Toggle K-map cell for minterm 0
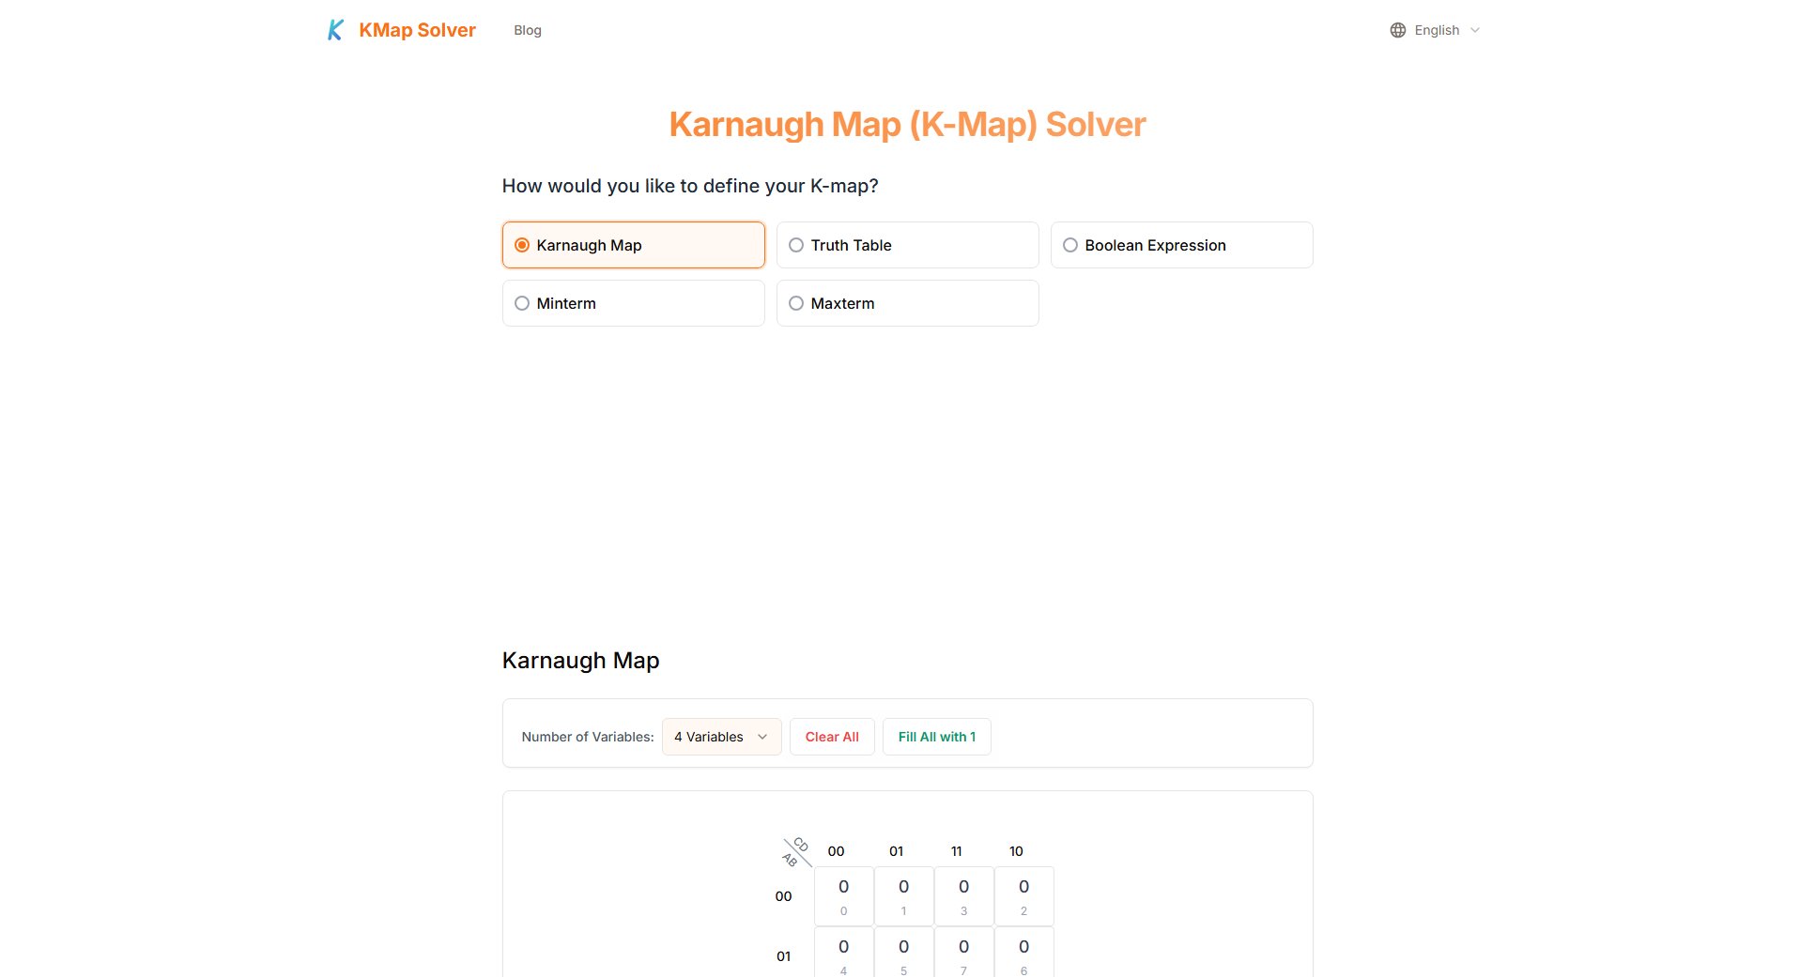Screen dimensions: 1815x977 [x=843, y=896]
